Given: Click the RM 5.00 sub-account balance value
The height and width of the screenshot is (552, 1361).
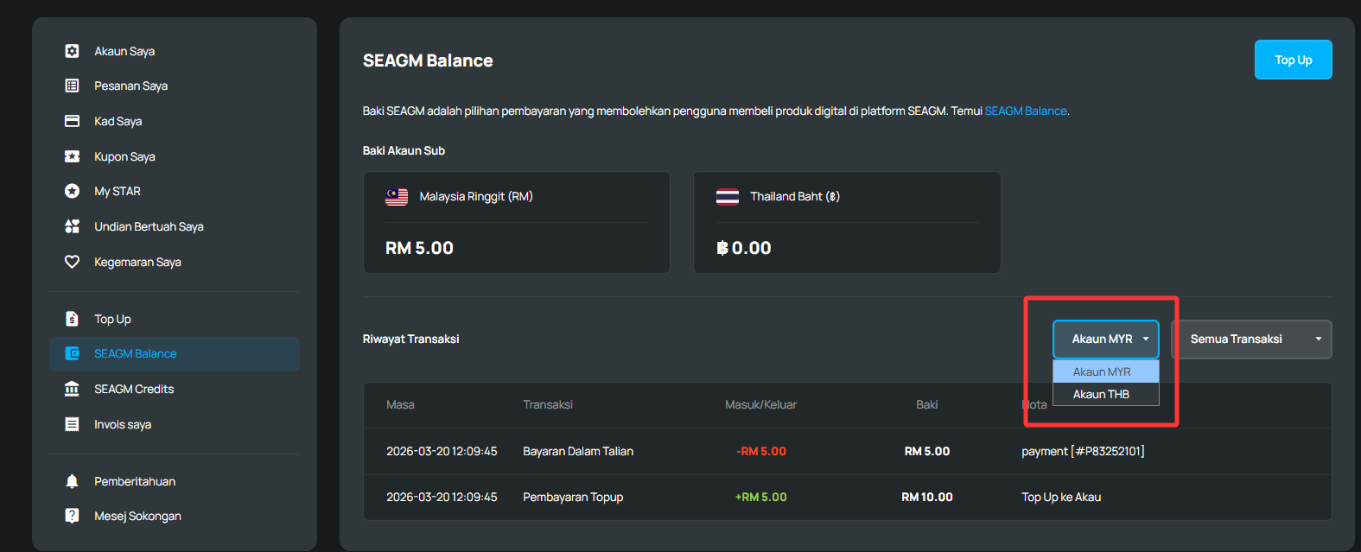Looking at the screenshot, I should pos(419,248).
